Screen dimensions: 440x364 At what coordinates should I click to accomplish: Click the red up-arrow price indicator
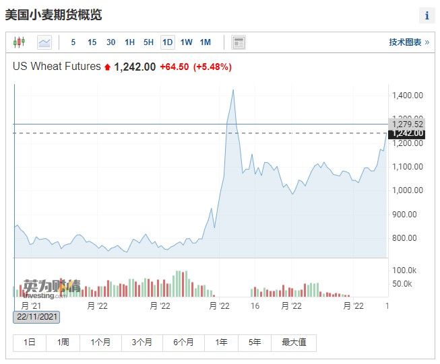click(x=107, y=67)
